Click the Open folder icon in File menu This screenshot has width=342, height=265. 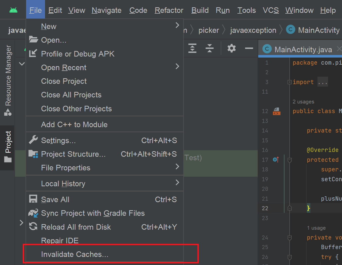pos(33,39)
